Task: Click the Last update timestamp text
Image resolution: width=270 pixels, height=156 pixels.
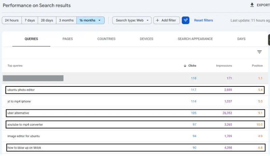Action: tap(250, 21)
